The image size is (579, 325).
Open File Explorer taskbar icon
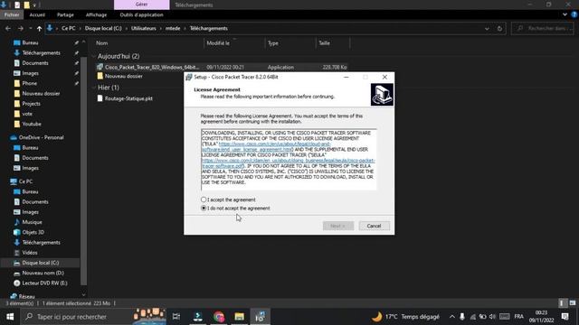239,317
